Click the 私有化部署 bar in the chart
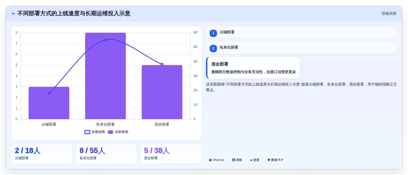 (x=105, y=76)
